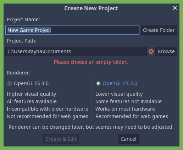Click the blue OpenGL ES 2.0 label

point(120,83)
